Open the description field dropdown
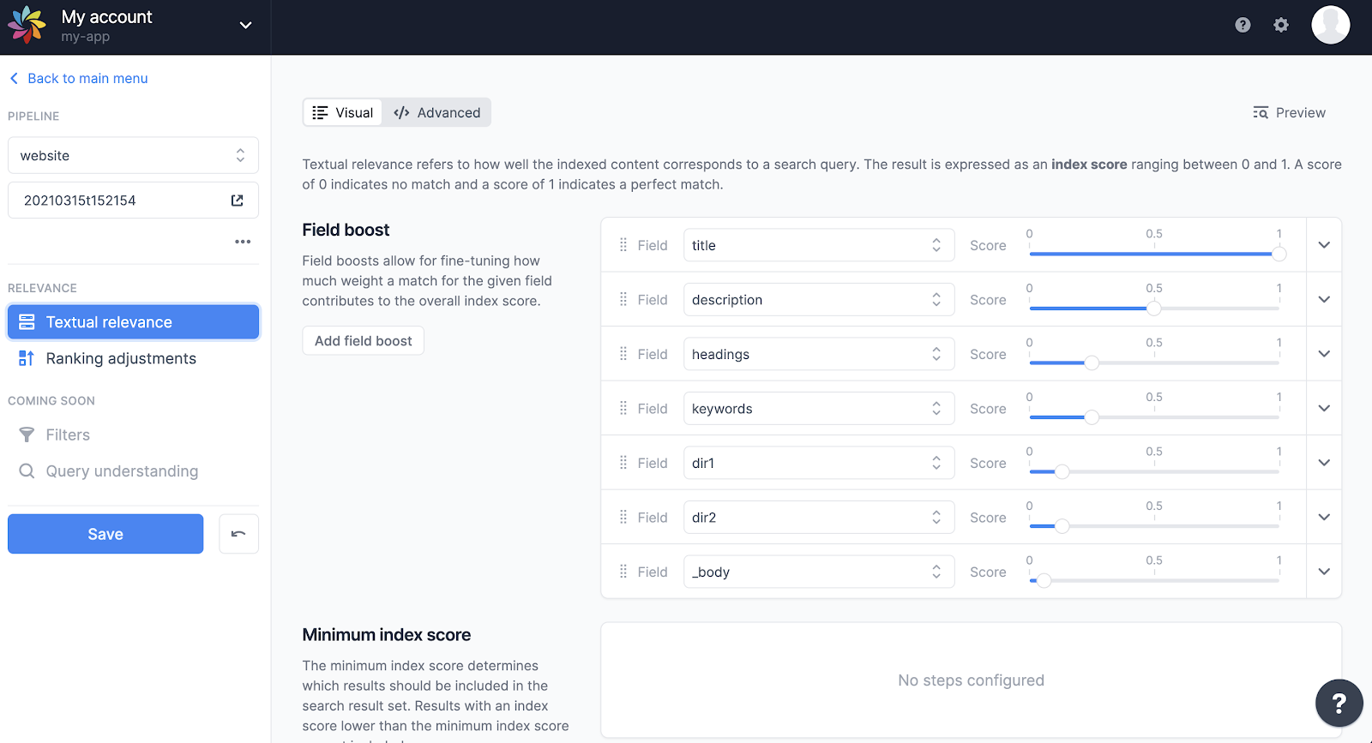 tap(819, 300)
